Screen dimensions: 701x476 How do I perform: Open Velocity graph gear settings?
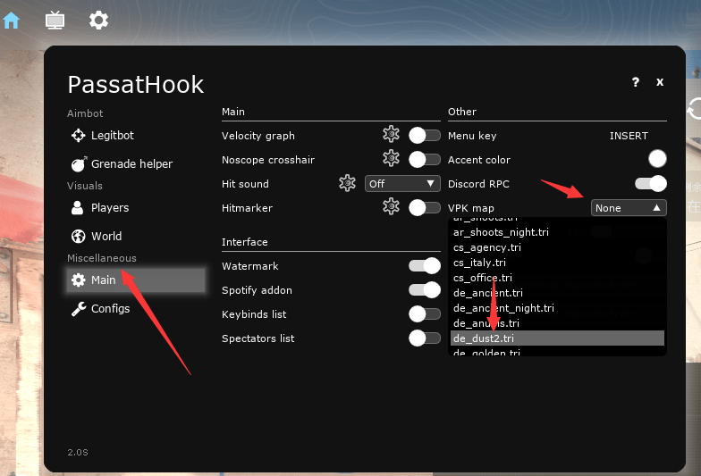click(x=391, y=135)
